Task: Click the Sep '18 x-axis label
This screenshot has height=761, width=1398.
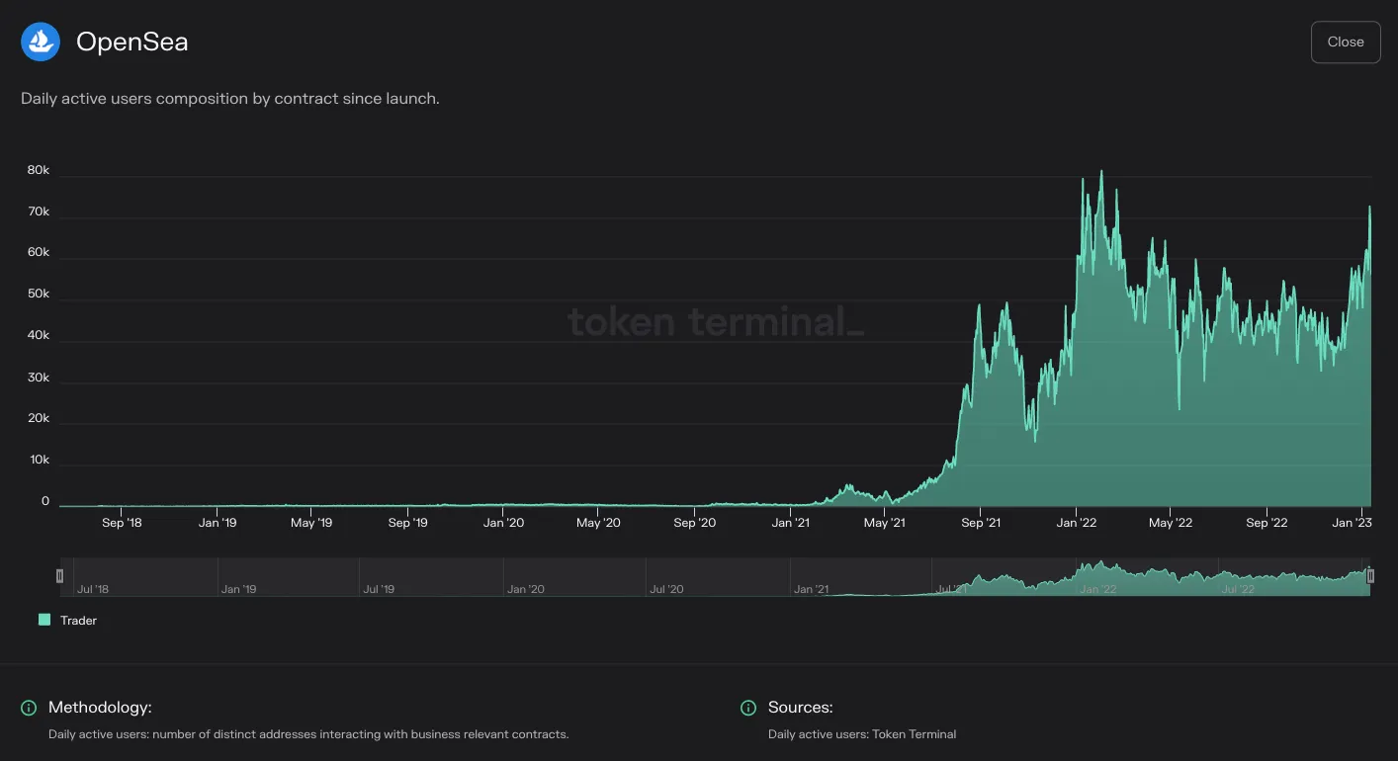Action: pos(122,523)
